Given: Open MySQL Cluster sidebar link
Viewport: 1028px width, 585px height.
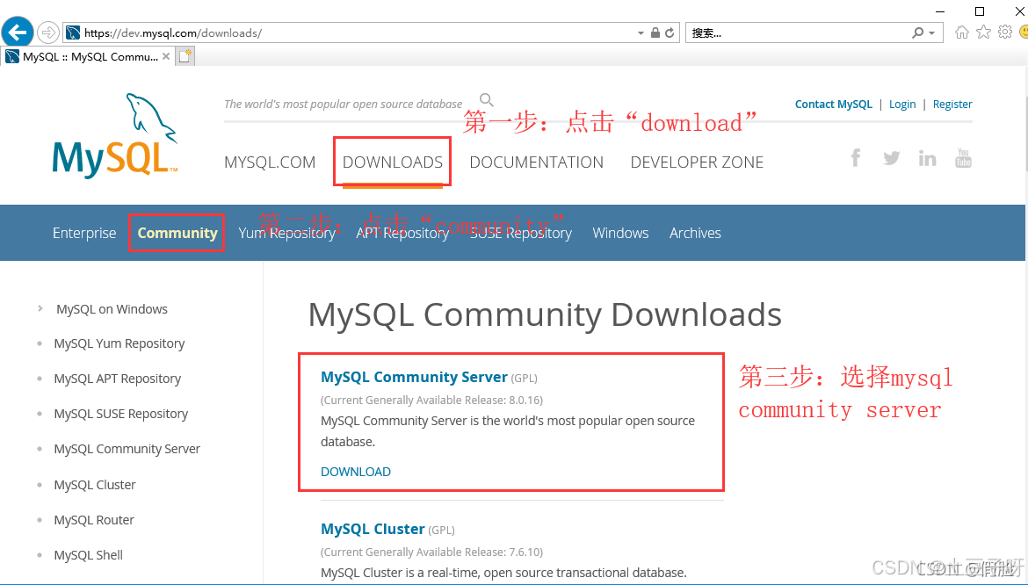Looking at the screenshot, I should pyautogui.click(x=95, y=485).
